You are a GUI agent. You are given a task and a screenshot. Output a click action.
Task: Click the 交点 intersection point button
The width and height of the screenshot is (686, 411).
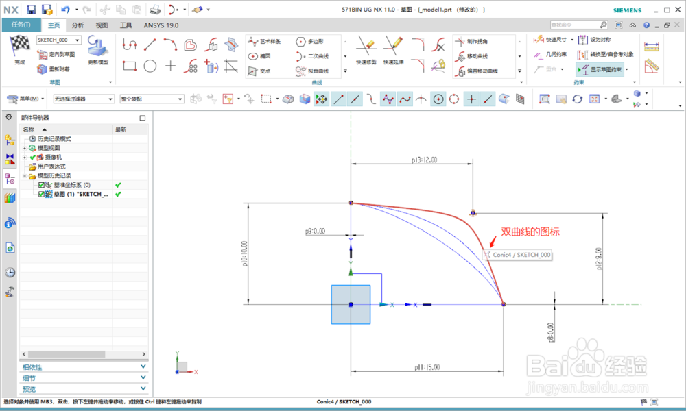tap(259, 71)
